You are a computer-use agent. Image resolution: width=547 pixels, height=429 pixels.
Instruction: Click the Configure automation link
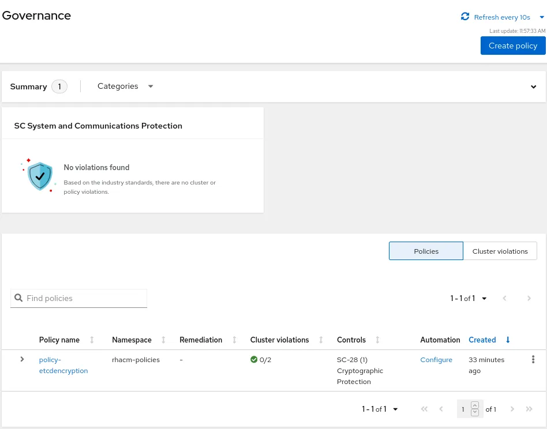pos(436,360)
